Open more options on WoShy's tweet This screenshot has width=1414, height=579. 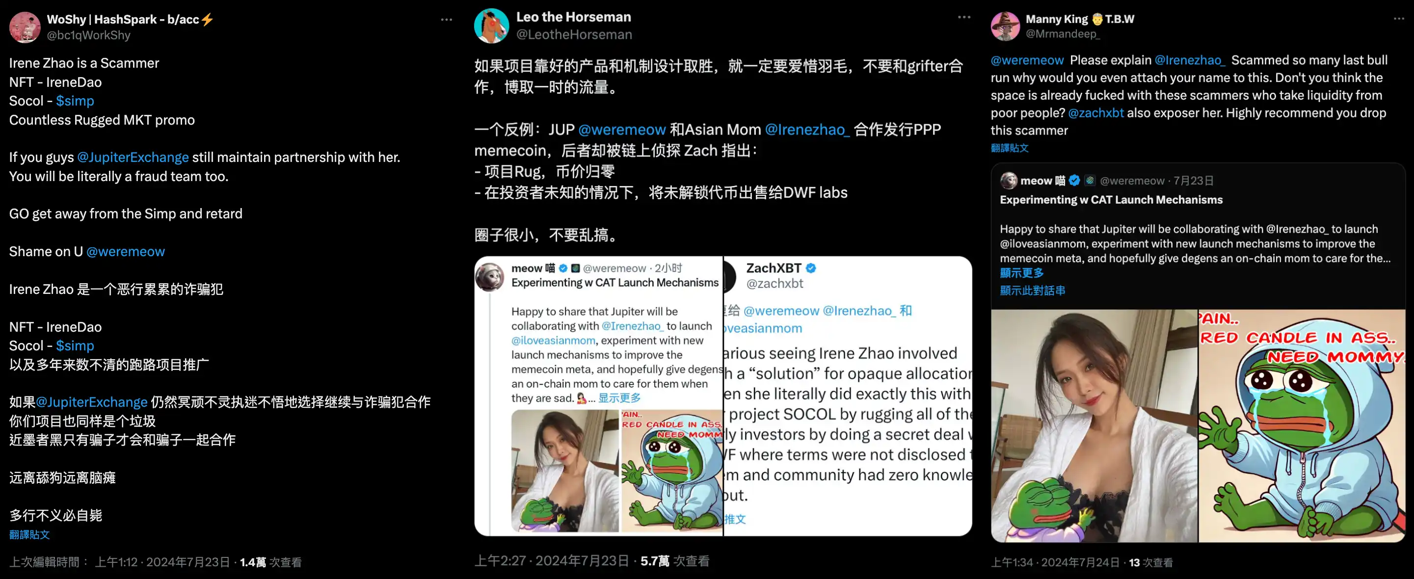tap(446, 20)
